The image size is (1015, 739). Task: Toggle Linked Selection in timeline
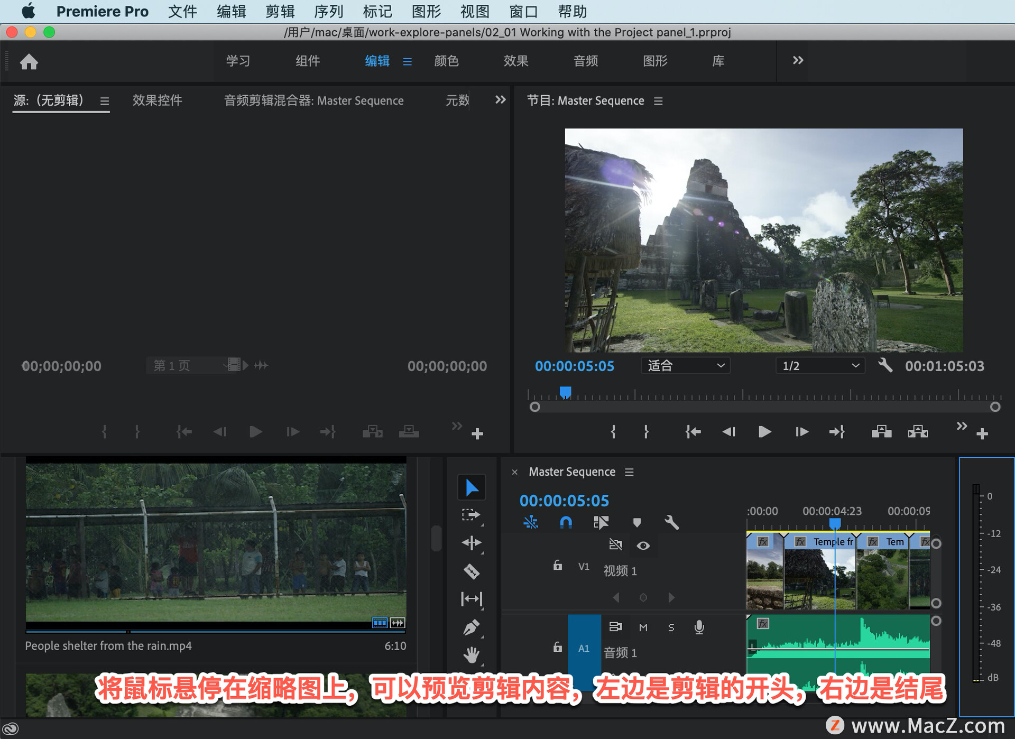pyautogui.click(x=601, y=523)
